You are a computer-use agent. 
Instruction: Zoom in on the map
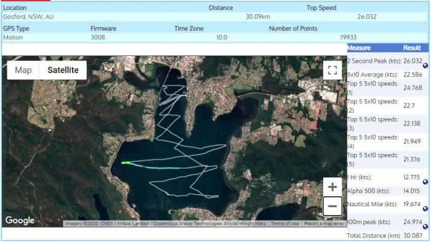click(x=332, y=187)
